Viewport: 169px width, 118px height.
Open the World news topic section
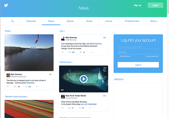pos(66,62)
